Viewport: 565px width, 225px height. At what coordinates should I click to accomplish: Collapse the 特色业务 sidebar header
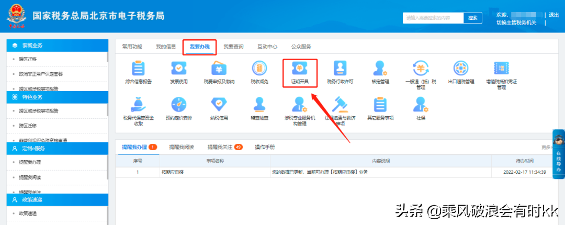tap(58, 97)
